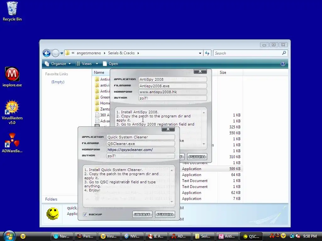
Task: Select the Zento folder in list
Action: click(102, 109)
